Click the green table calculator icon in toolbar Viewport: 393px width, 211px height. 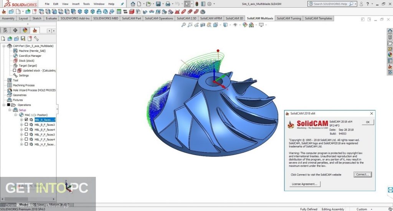(x=119, y=12)
